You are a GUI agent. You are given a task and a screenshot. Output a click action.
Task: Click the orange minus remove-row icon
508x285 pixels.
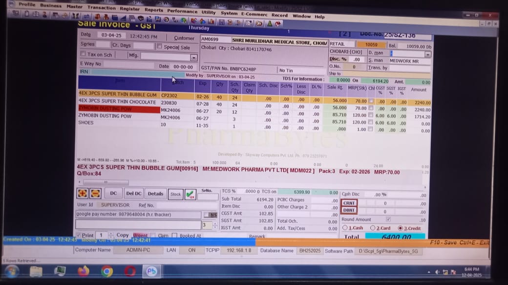[x=95, y=193]
